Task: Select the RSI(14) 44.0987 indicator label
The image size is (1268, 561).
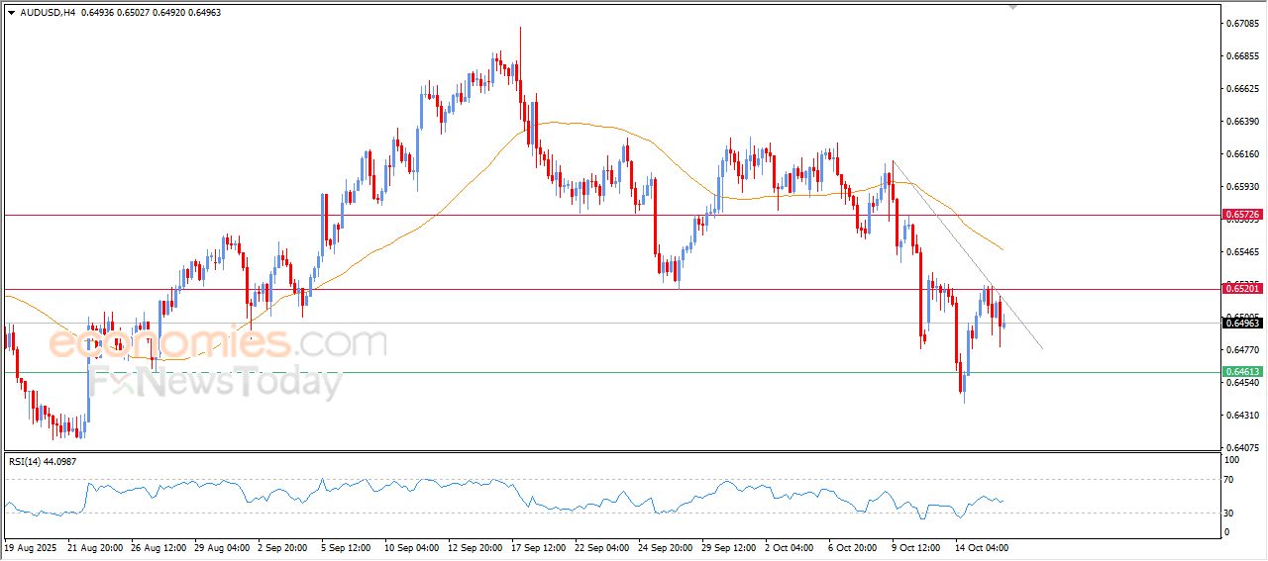Action: [x=43, y=461]
